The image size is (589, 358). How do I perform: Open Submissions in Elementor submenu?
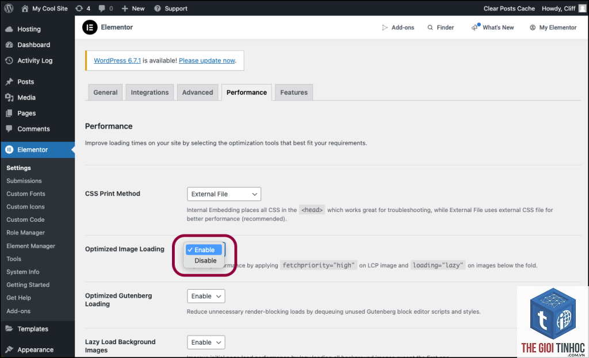[24, 181]
